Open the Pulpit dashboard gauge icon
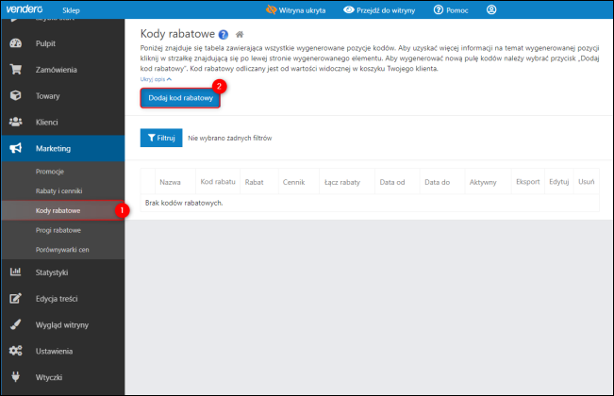 [x=16, y=43]
